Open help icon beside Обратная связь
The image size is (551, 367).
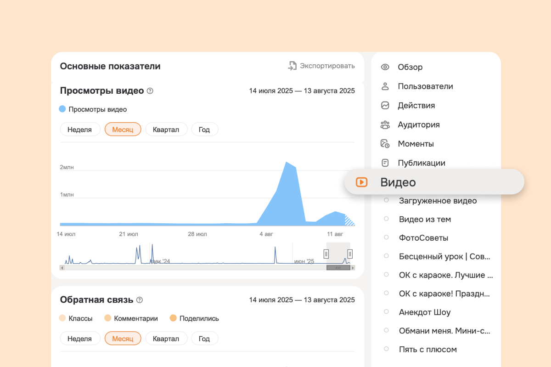140,300
